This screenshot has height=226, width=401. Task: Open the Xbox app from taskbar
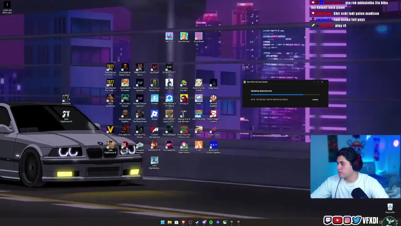pos(225,222)
